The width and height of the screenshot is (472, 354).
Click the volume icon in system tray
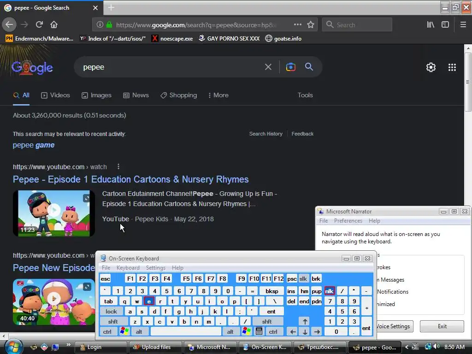pyautogui.click(x=436, y=347)
